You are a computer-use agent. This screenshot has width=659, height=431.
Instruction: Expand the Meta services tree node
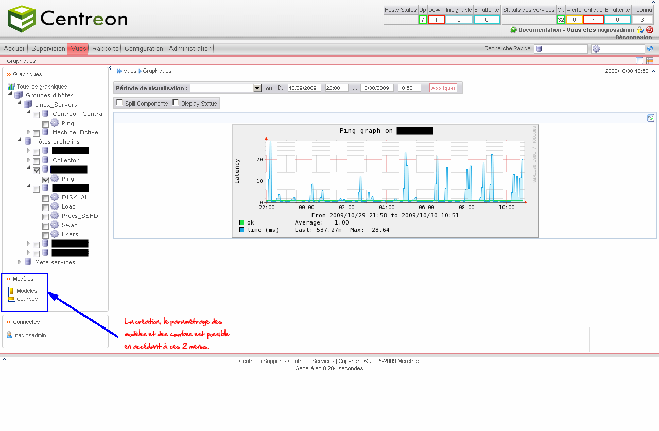click(x=20, y=262)
